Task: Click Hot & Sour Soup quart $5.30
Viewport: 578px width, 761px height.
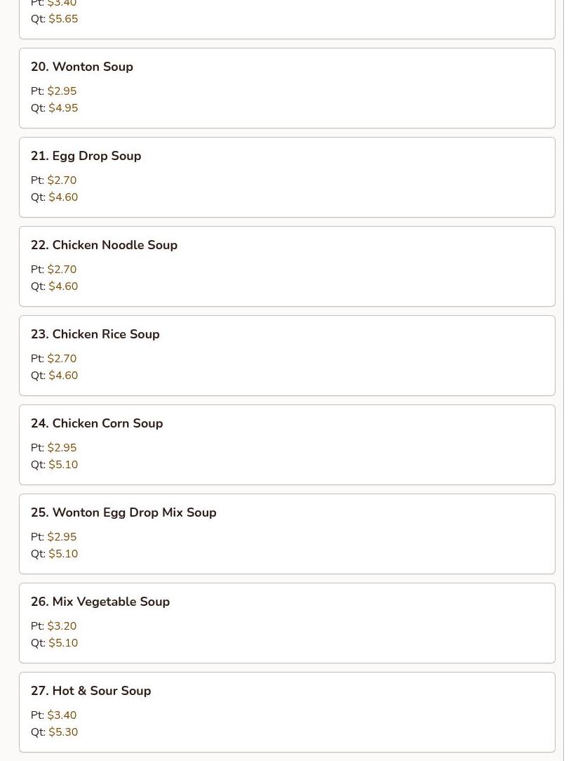Action: (x=63, y=732)
